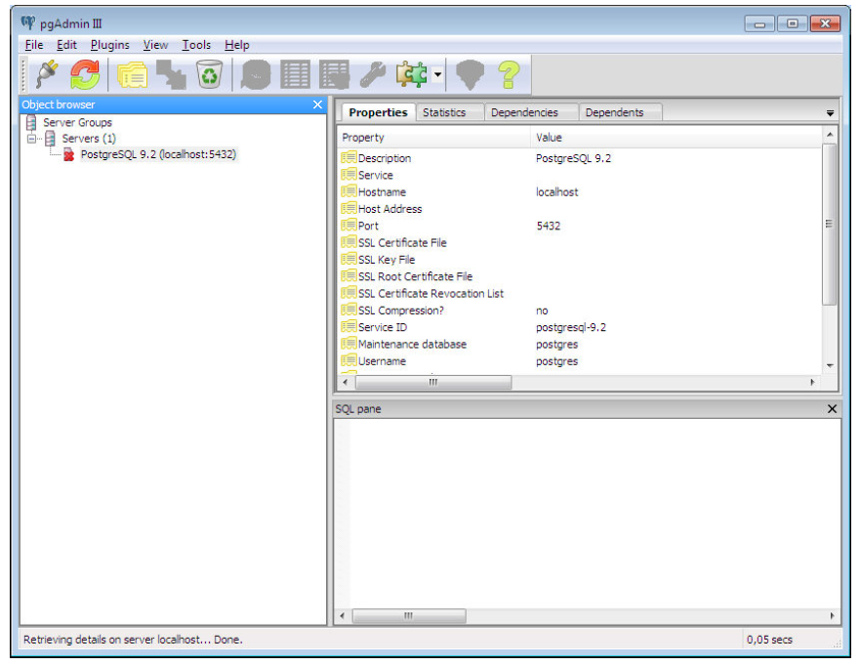Select the Host Address property row
Image resolution: width=860 pixels, height=665 pixels.
[x=580, y=209]
